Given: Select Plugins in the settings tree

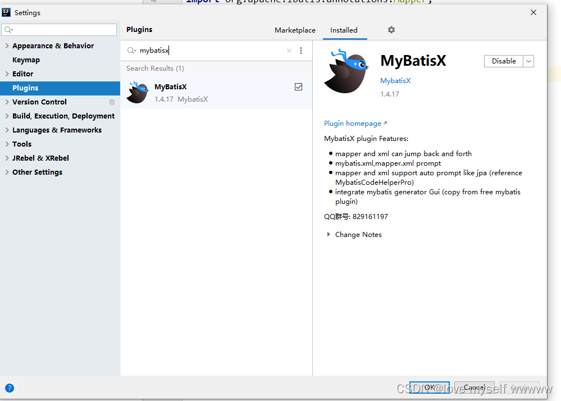Looking at the screenshot, I should [60, 88].
